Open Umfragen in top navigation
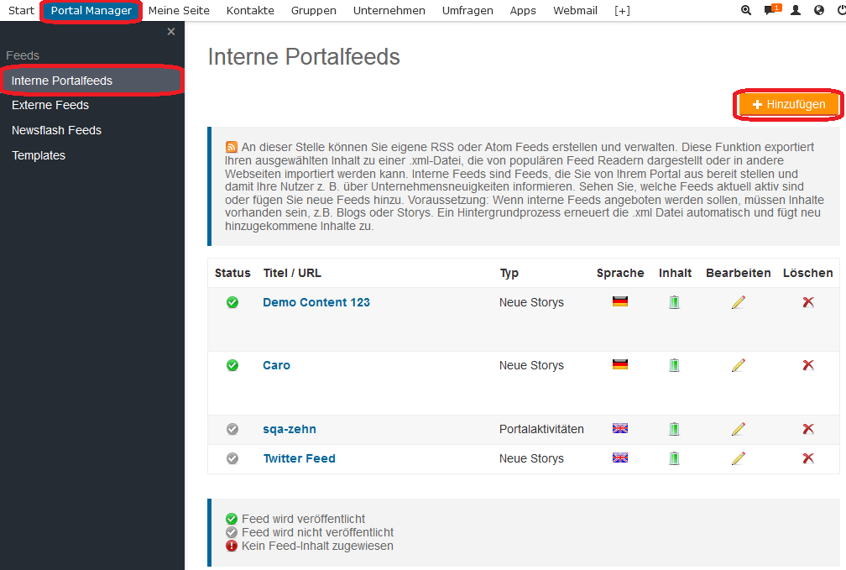 [x=467, y=10]
